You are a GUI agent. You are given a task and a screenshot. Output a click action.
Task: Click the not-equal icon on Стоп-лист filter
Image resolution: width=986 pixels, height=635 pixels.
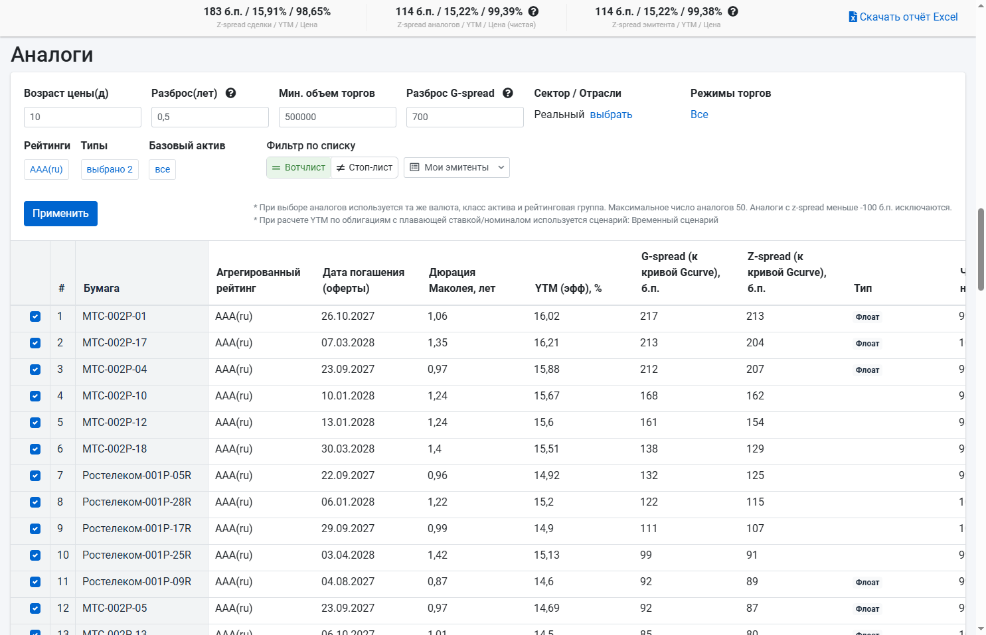pos(340,168)
